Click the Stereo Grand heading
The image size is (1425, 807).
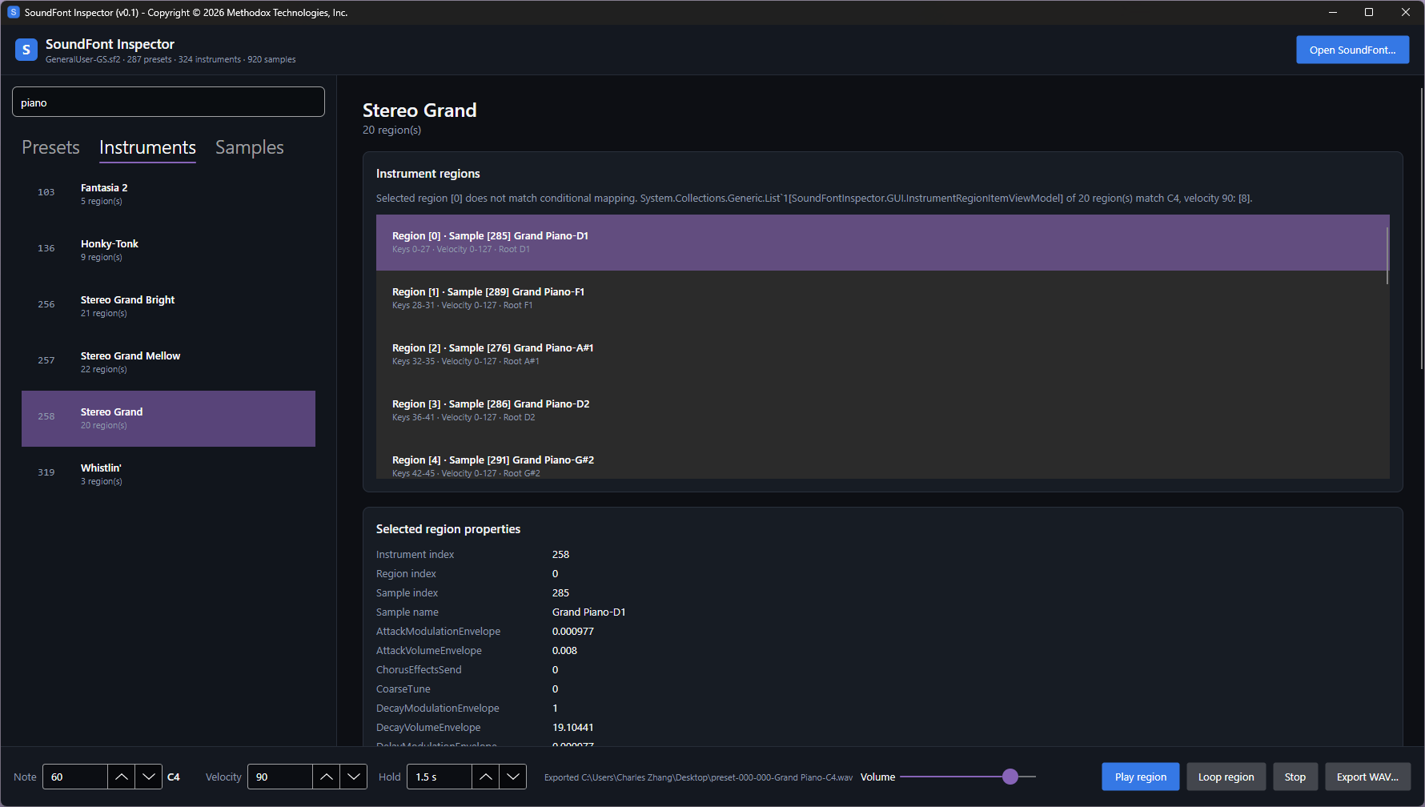[419, 110]
